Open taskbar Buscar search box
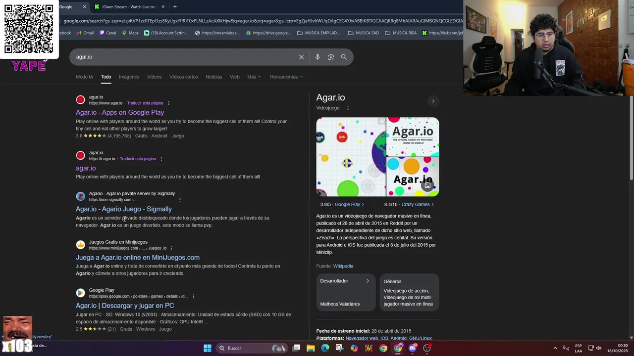The width and height of the screenshot is (634, 356). (x=252, y=348)
